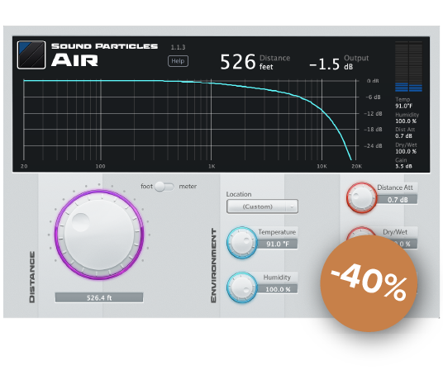
Task: Click the Humidity knob
Action: coord(242,287)
